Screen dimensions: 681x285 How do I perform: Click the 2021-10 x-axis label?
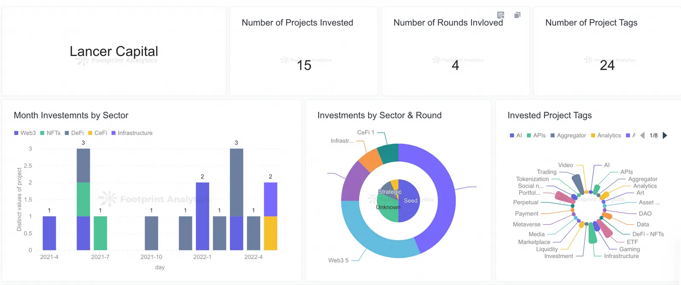[x=152, y=257]
